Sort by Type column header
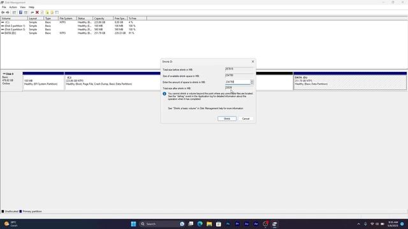The width and height of the screenshot is (408, 229). click(x=51, y=18)
